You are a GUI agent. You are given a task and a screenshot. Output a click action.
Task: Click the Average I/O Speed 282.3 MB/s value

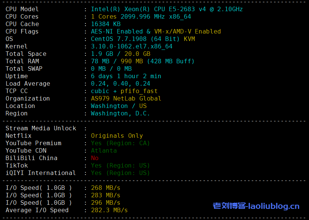point(109,210)
